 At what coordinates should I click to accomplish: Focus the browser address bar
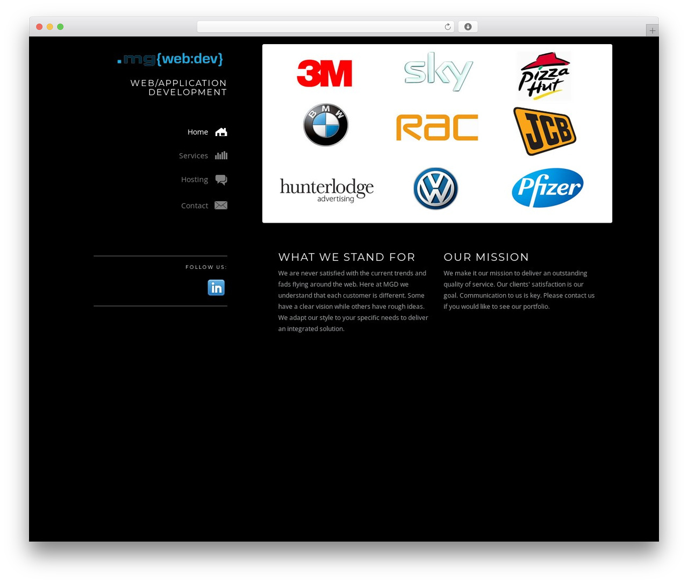click(326, 27)
